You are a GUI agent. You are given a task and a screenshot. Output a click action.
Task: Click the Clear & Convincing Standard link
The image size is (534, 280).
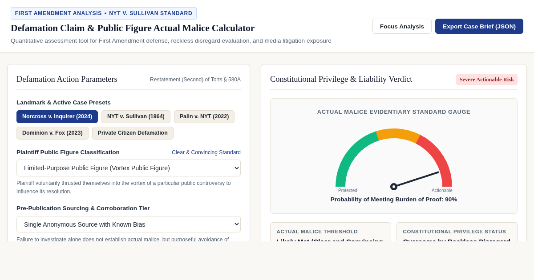(x=206, y=152)
